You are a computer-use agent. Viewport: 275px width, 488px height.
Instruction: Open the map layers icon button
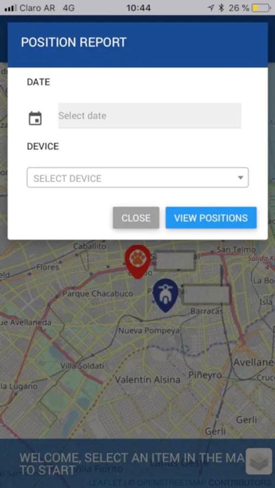[x=259, y=461]
